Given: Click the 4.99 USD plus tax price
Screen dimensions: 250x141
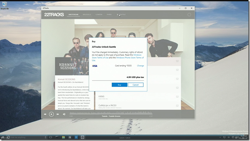Looking at the screenshot, I should point(135,77).
